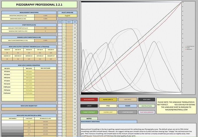Select ink amount 100.00% for X axis 212.5

coord(45,125)
